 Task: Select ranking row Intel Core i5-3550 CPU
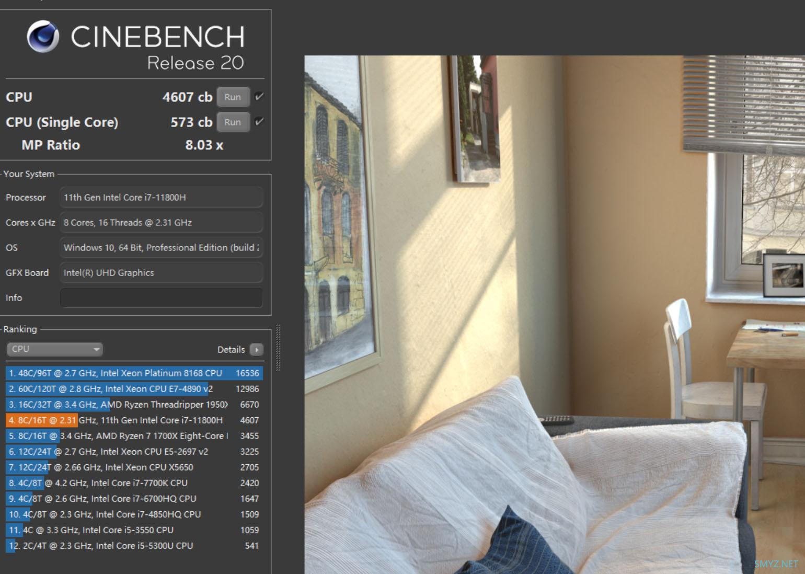click(134, 530)
